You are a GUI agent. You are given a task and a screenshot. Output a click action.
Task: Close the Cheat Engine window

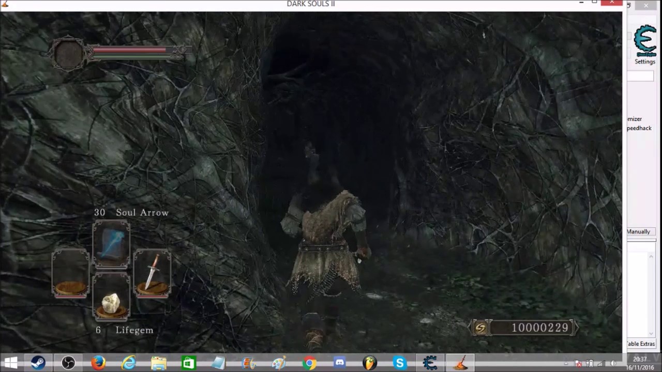(x=646, y=6)
